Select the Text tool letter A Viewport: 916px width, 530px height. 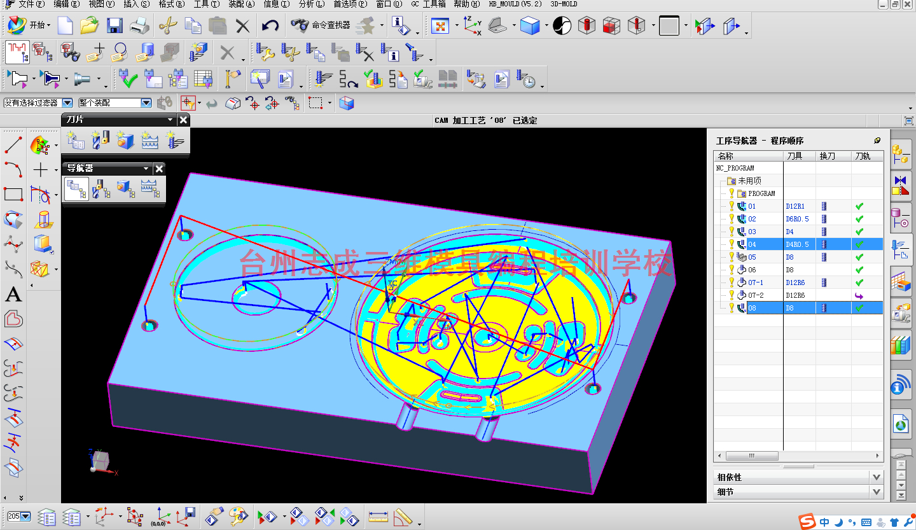pos(13,295)
